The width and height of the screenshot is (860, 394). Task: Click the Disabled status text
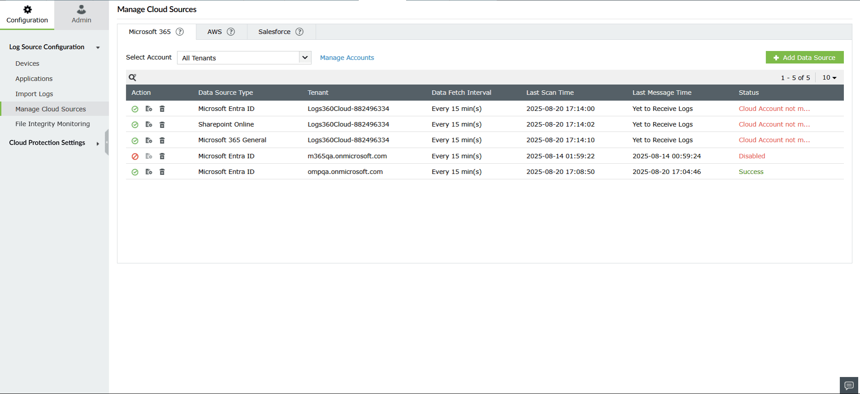(752, 156)
